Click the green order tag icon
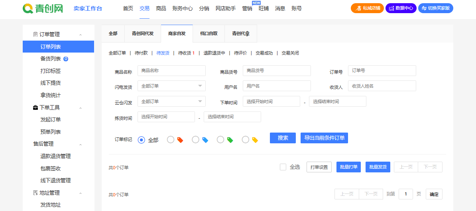Viewport: 476px width, 211px height. [230, 140]
